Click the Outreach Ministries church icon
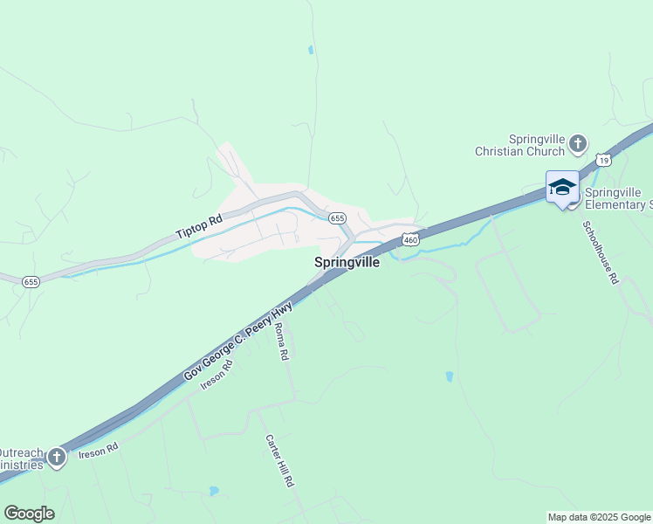Screen dimensions: 653x524 [x=57, y=458]
